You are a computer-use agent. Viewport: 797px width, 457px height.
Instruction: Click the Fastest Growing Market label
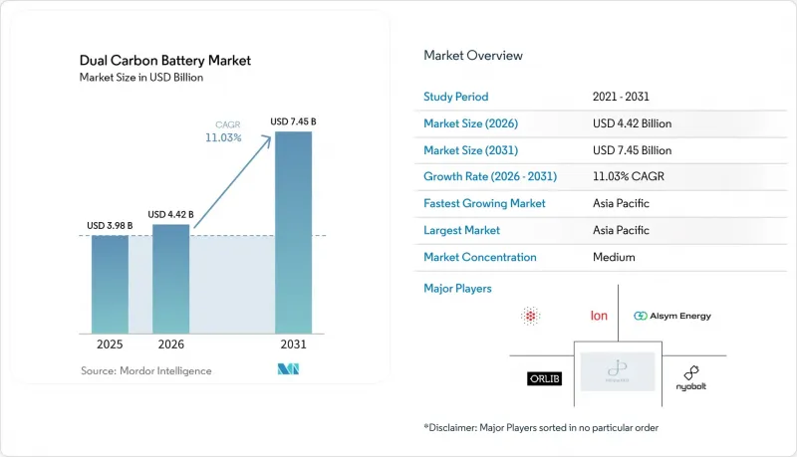pos(484,203)
